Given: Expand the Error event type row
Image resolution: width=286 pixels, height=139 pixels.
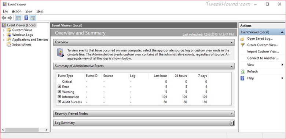Looking at the screenshot, I should pos(59,86).
